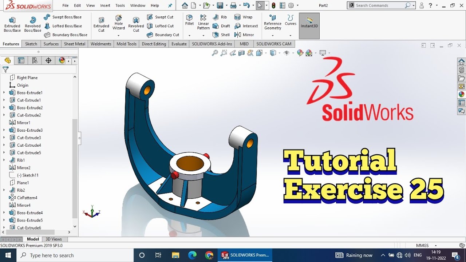The height and width of the screenshot is (262, 466).
Task: Open the Appearances color wheel in task pane
Action: coord(461,94)
